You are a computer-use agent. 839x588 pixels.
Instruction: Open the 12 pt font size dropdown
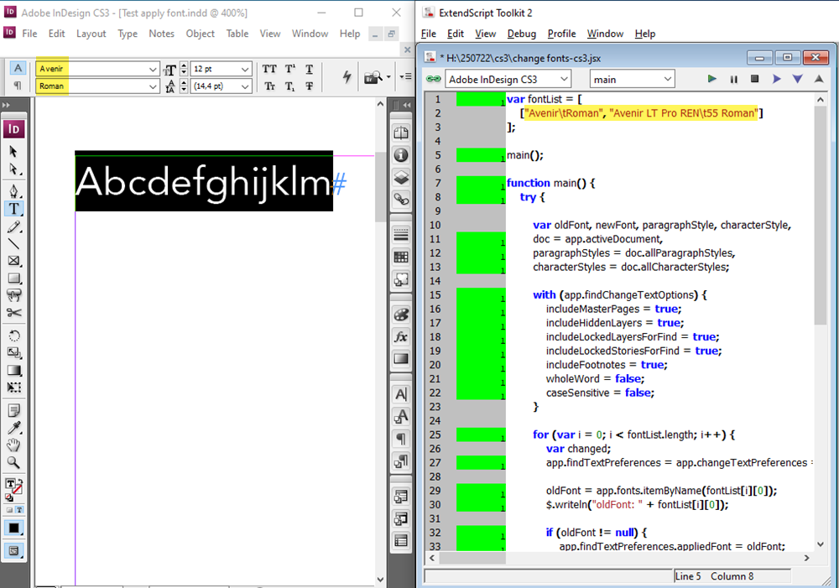pos(244,70)
